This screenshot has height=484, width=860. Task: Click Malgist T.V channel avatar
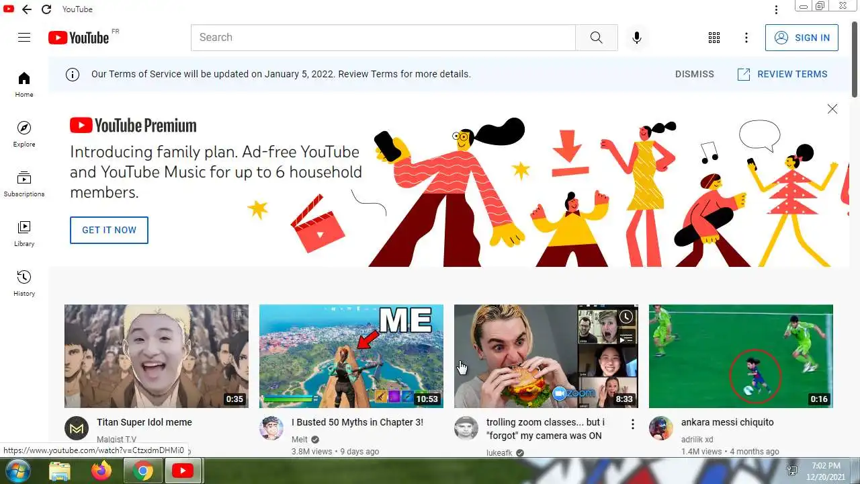[x=77, y=428]
